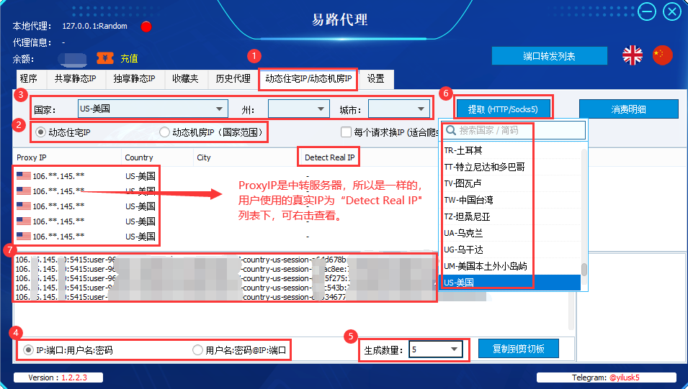The image size is (688, 389).
Task: Open the 生成数量 quantity dropdown
Action: (435, 349)
